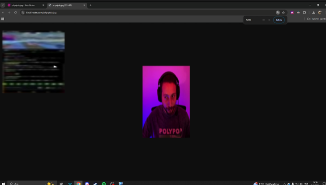The width and height of the screenshot is (326, 185).
Task: Reset zoom using the Sıfırla button
Action: coord(279,20)
